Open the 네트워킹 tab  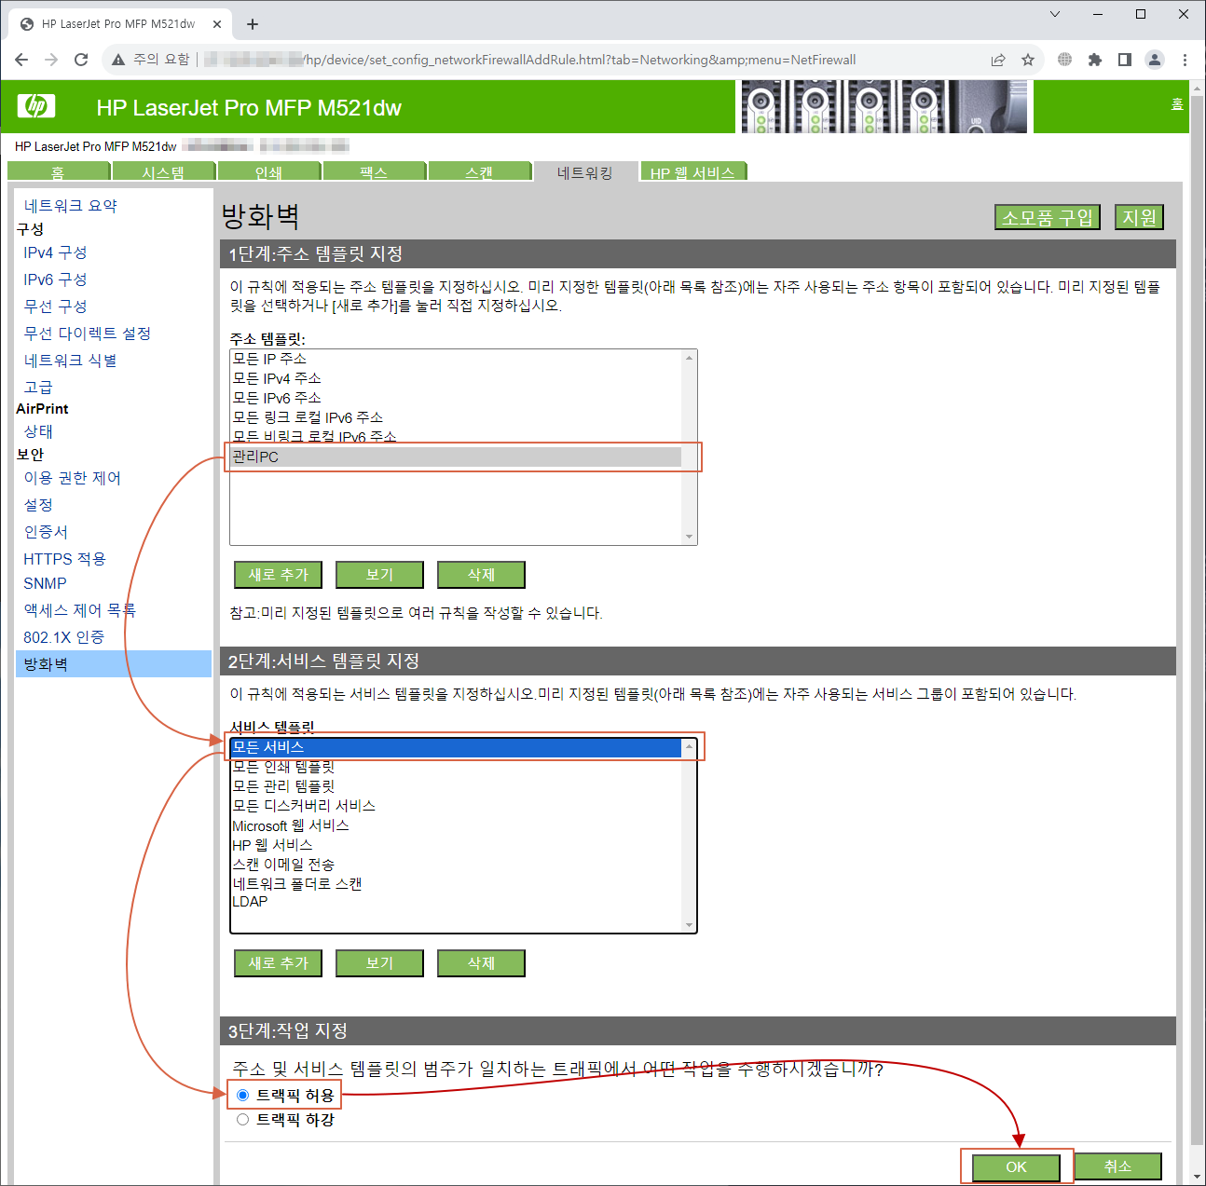point(585,172)
